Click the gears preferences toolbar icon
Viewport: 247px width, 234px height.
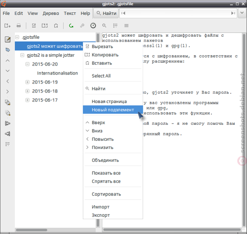point(82,25)
